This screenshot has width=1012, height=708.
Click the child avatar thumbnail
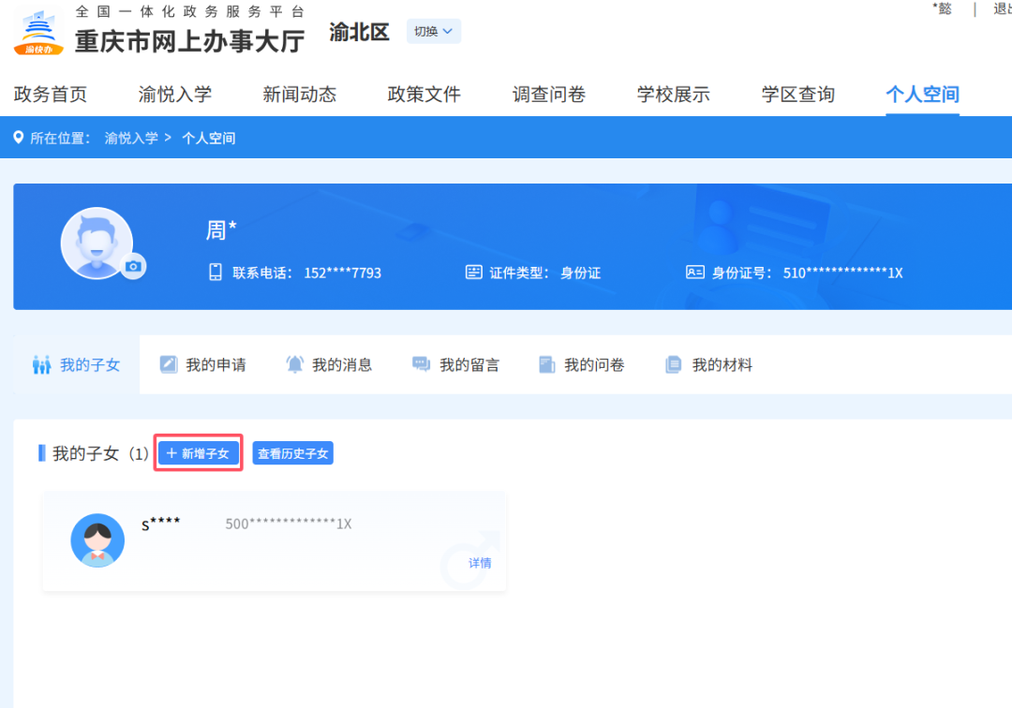click(x=97, y=540)
